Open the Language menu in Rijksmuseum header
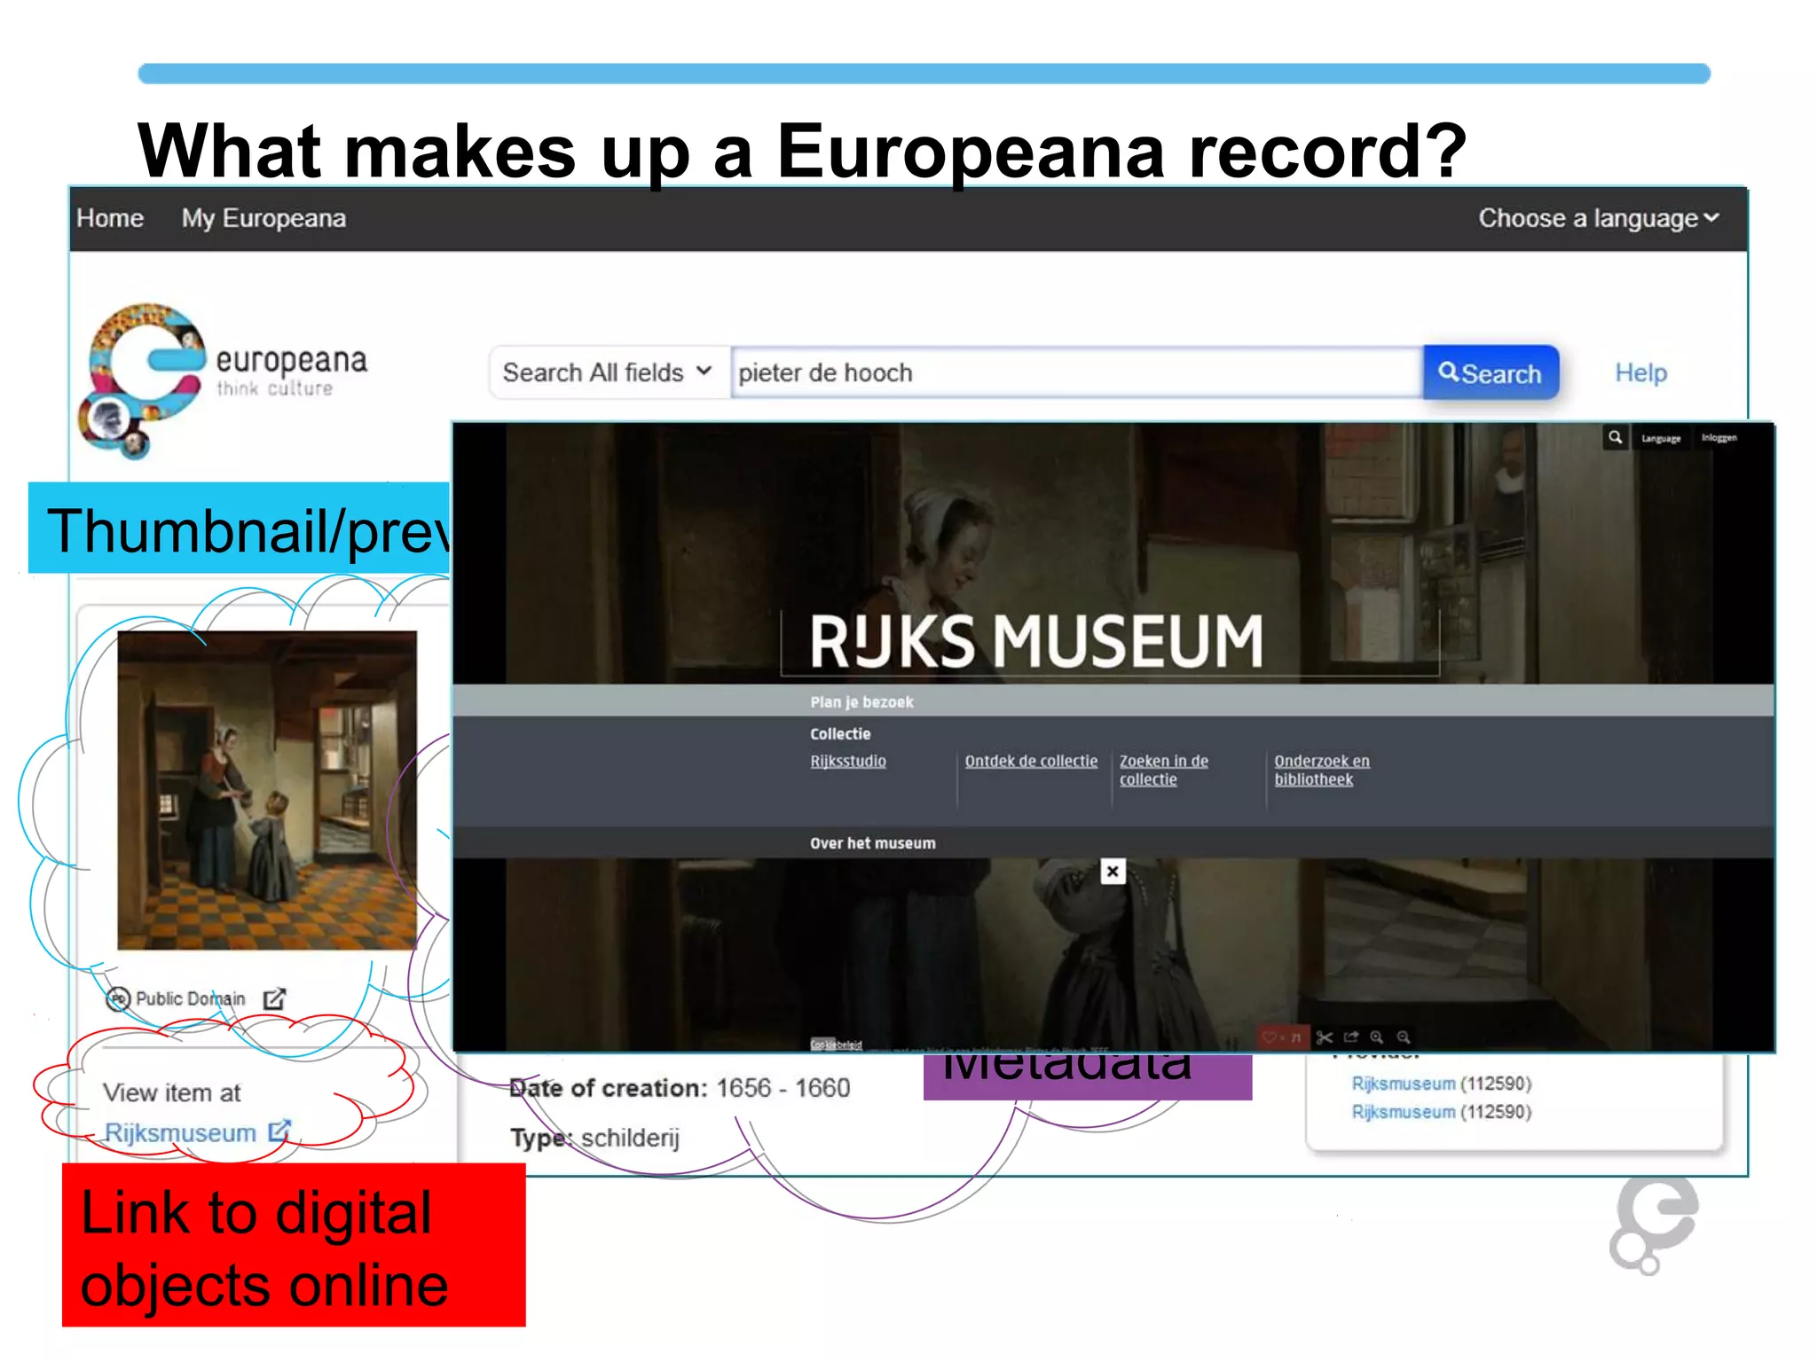Image resolution: width=1817 pixels, height=1362 pixels. (x=1660, y=438)
